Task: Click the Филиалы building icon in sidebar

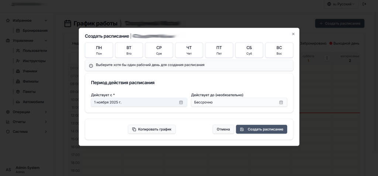Action: [x=18, y=81]
